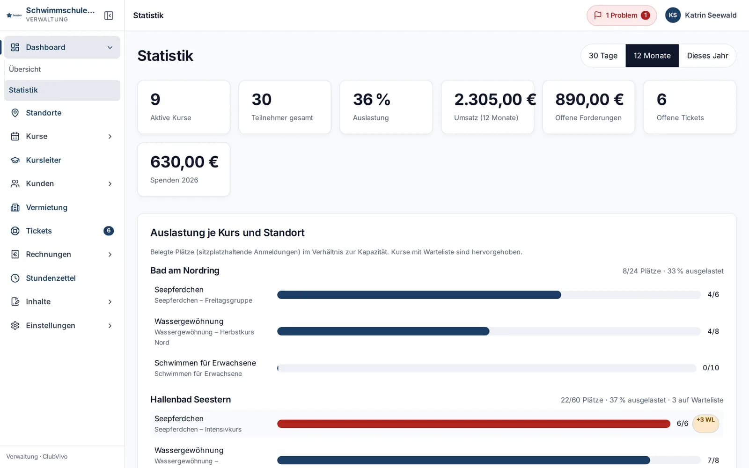Select the Statistik submenu item
The height and width of the screenshot is (468, 749).
pos(62,90)
